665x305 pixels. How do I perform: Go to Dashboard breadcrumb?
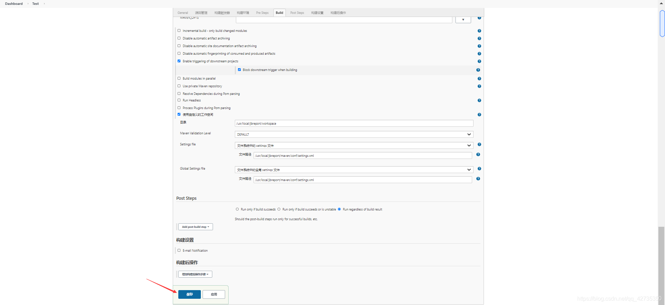14,4
